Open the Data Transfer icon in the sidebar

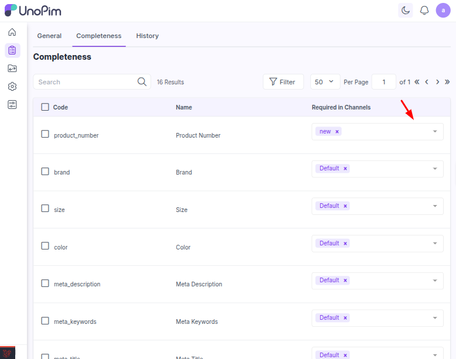click(12, 69)
